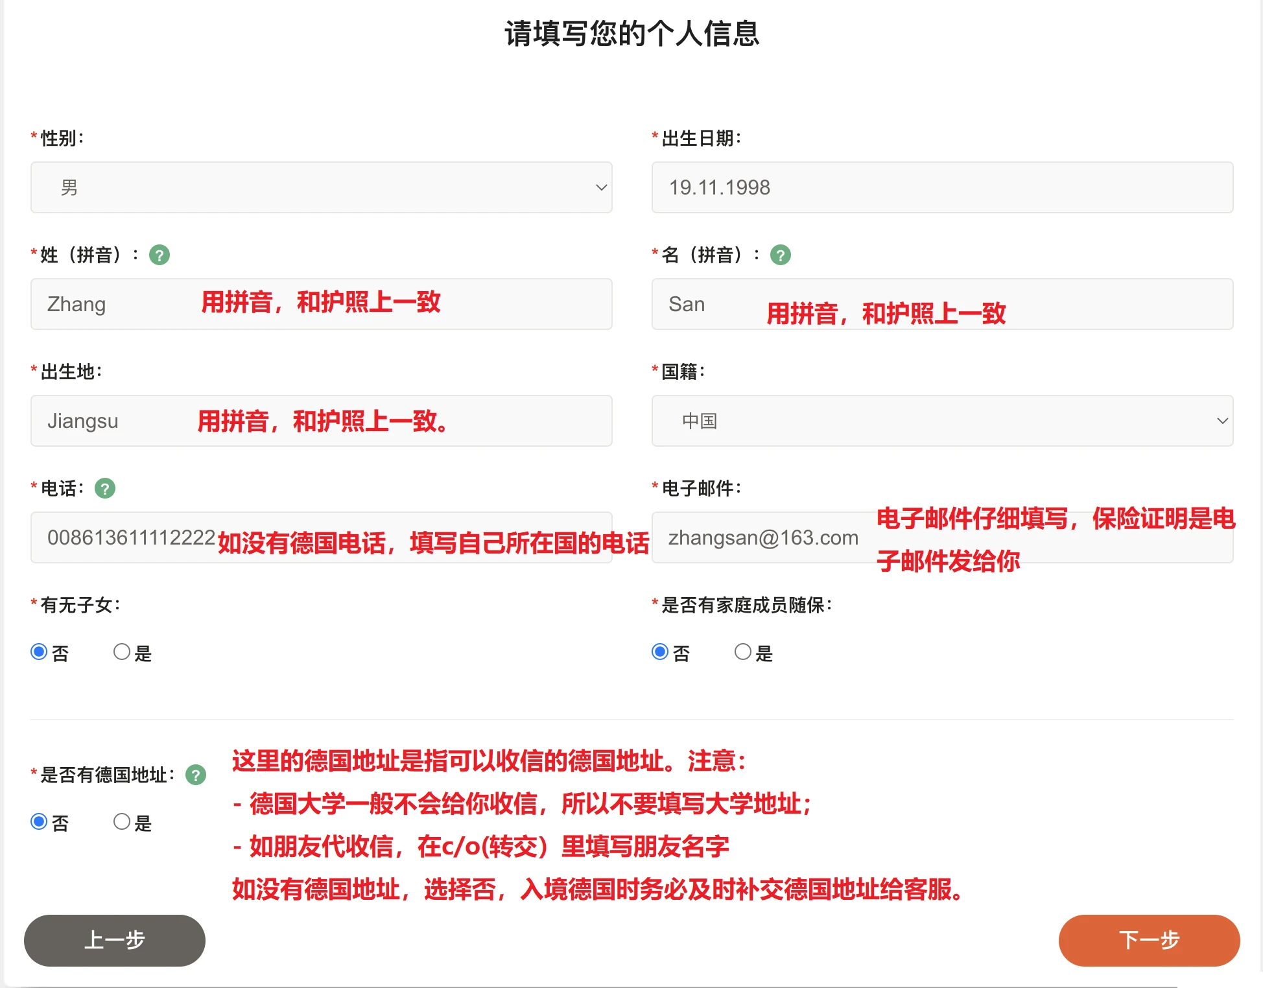The width and height of the screenshot is (1263, 988).
Task: Open help icon next to 名（拼音）
Action: click(x=781, y=255)
